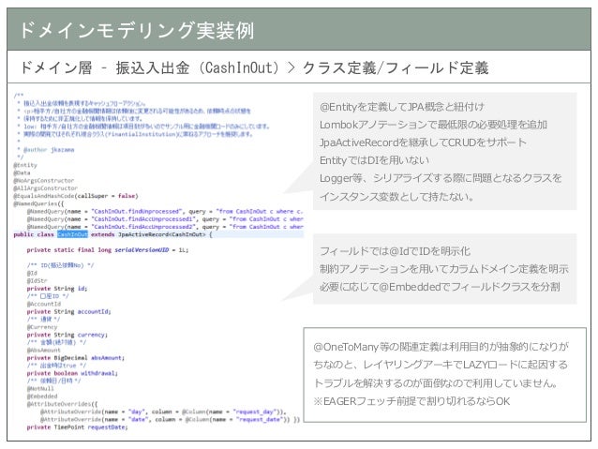
Task: Click note line starting '必要に応じて@Embeddedで'
Action: click(440, 287)
